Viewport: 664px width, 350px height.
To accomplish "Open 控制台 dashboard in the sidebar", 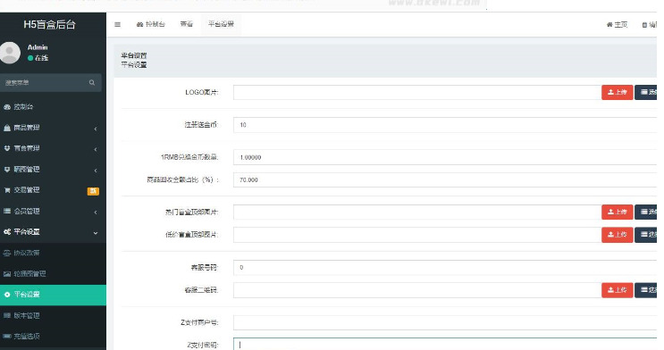I will click(53, 106).
